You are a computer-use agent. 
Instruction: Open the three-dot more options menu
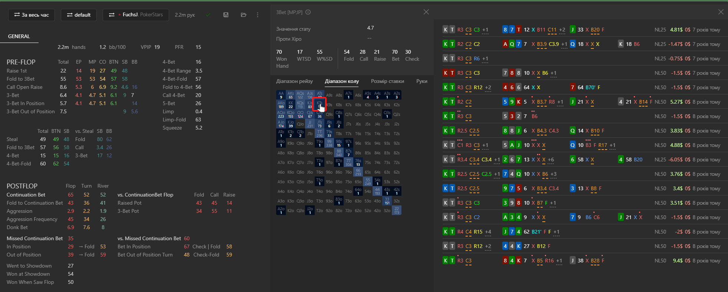[x=258, y=15]
